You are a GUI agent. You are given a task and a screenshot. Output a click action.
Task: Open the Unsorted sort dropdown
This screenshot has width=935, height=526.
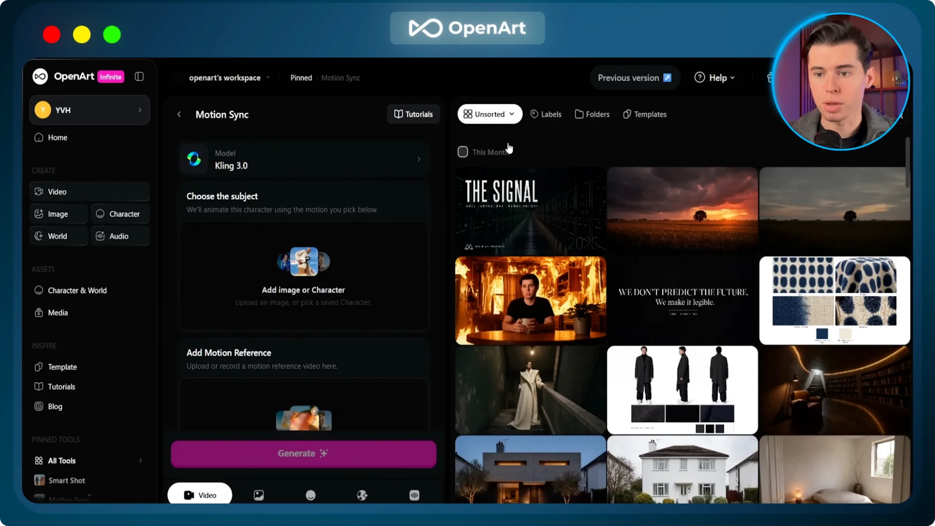(489, 114)
